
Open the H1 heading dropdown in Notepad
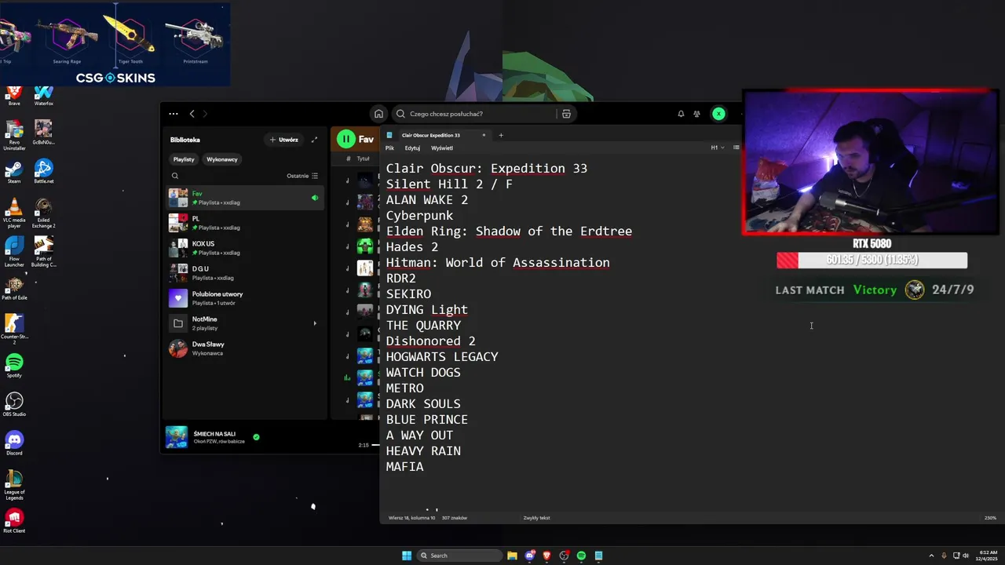pos(717,148)
